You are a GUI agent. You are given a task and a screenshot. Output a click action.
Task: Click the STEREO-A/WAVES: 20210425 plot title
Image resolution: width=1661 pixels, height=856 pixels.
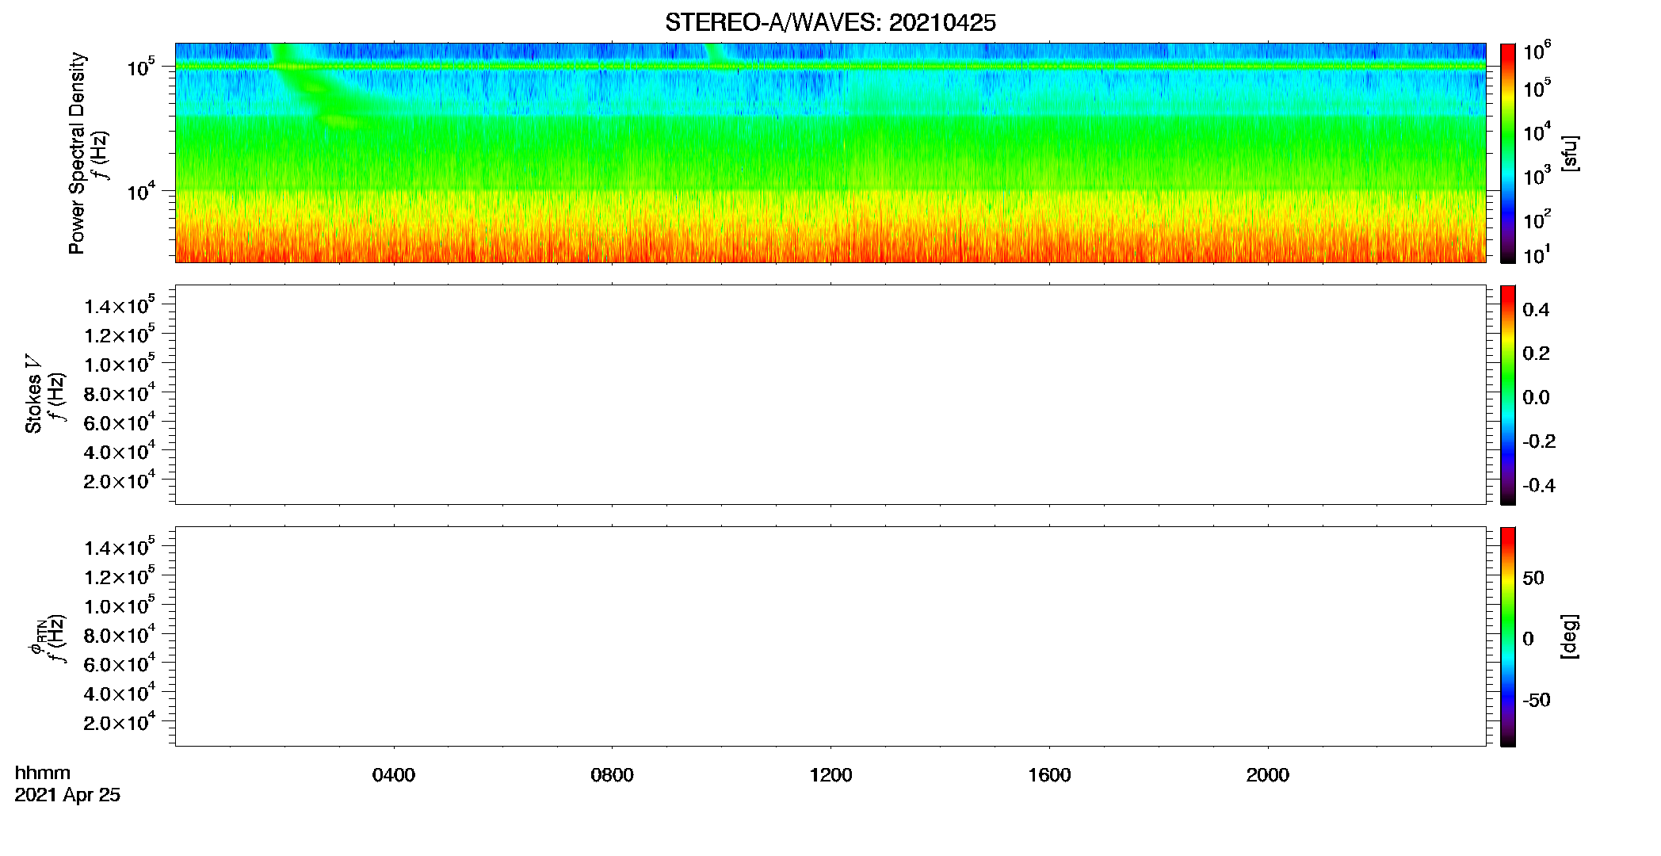830,23
